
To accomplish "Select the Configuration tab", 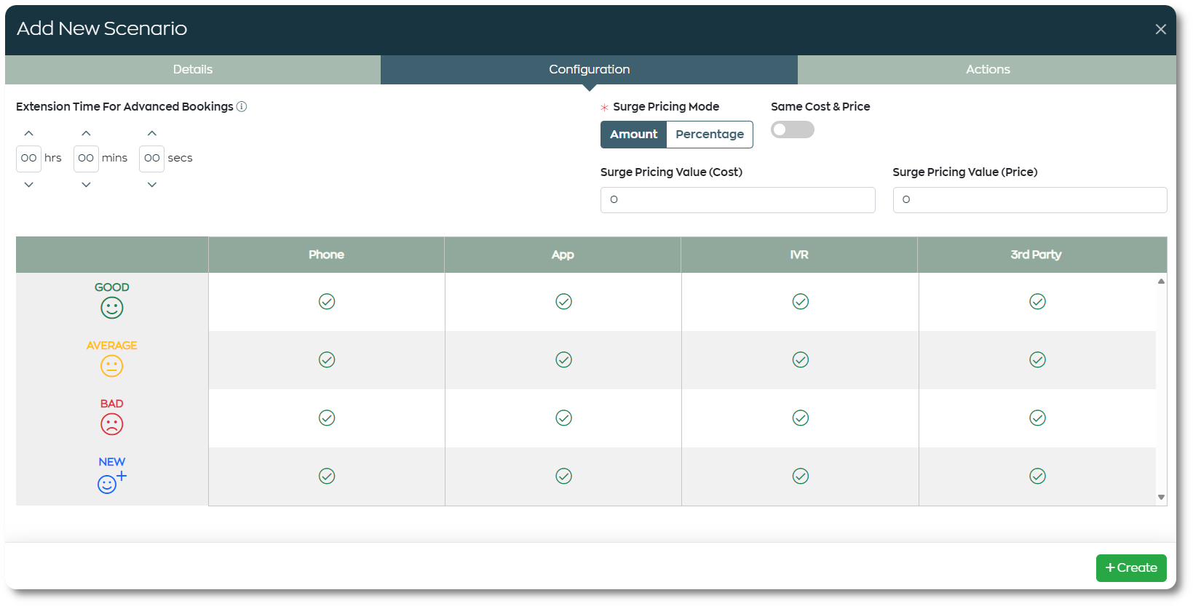I will tap(589, 70).
